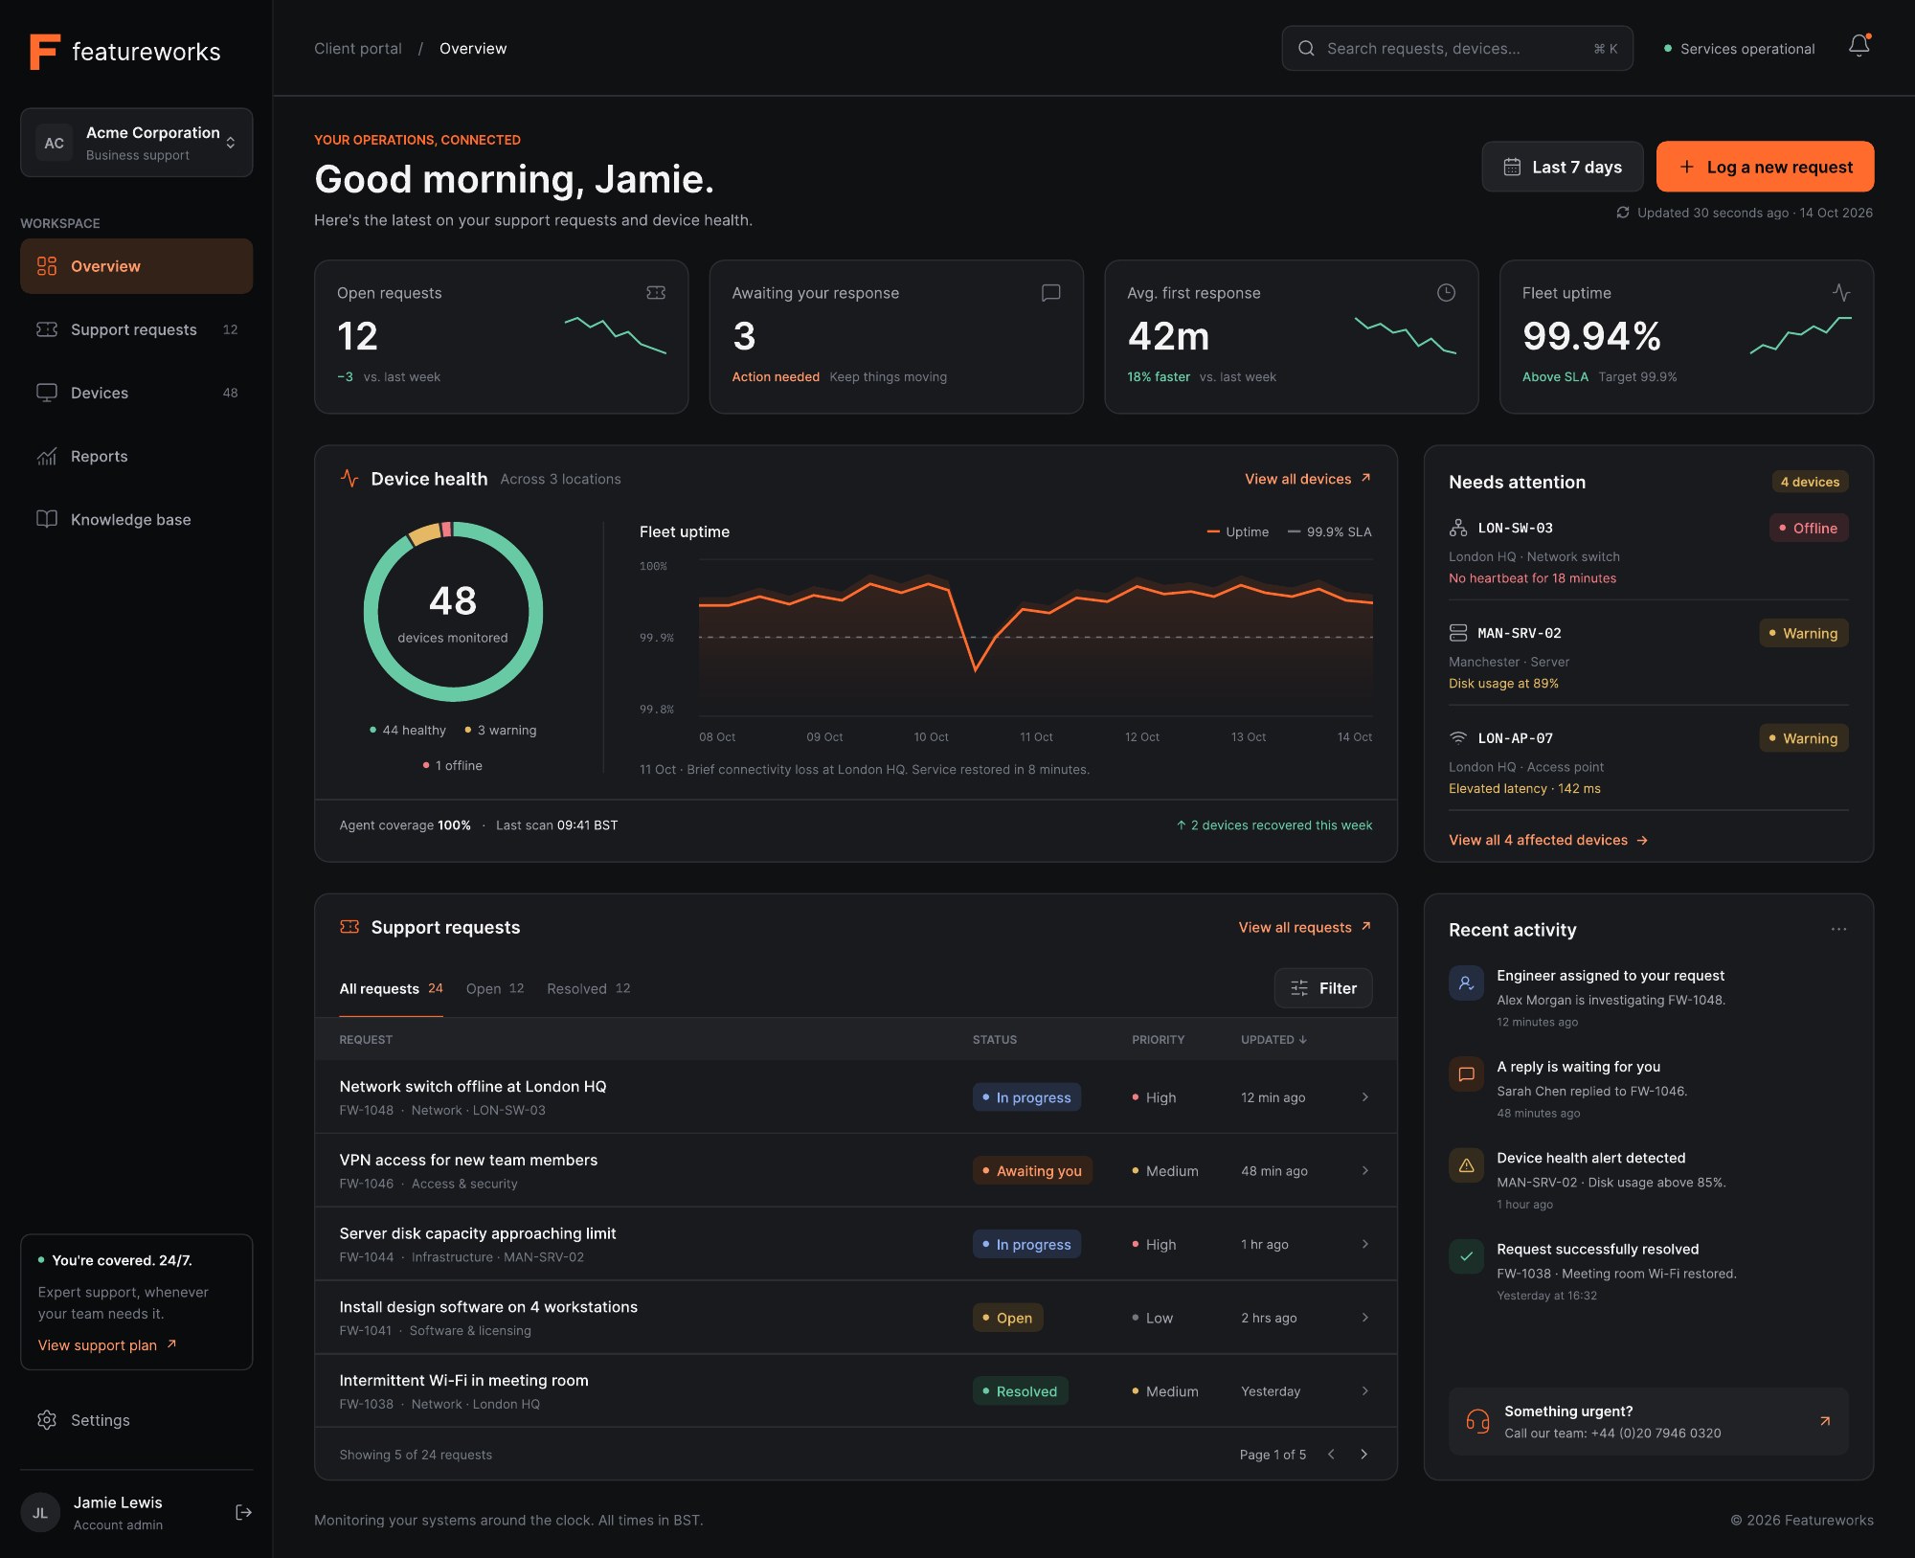Focus the Search requests, devices field
Viewport: 1915px width, 1558px height.
1456,48
